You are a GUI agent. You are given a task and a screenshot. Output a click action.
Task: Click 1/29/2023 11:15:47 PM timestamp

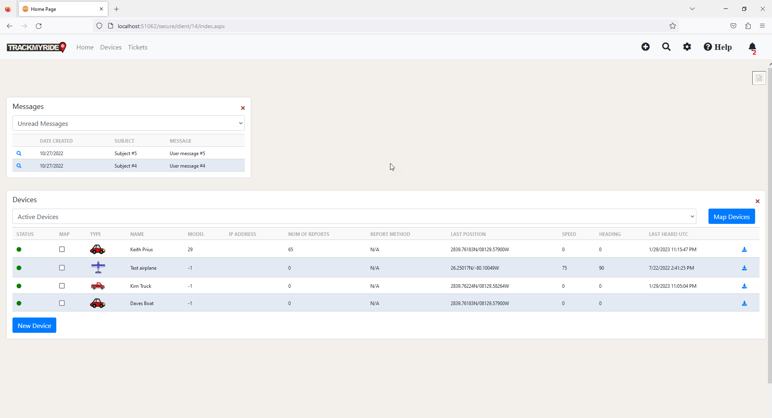click(673, 250)
